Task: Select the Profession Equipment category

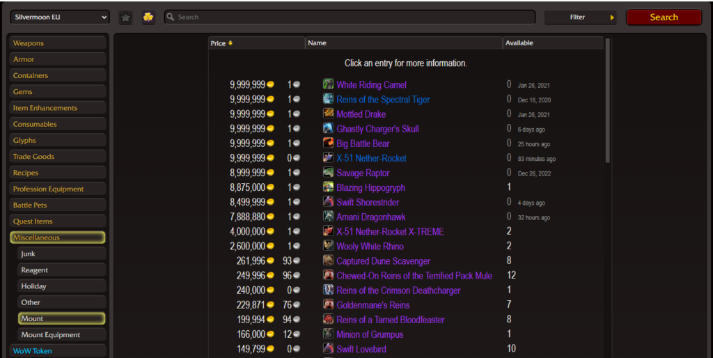Action: (58, 189)
